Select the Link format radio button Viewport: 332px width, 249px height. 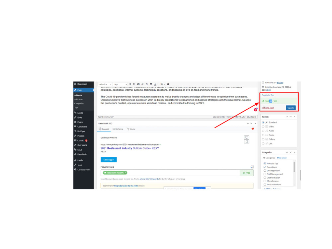coord(263,143)
